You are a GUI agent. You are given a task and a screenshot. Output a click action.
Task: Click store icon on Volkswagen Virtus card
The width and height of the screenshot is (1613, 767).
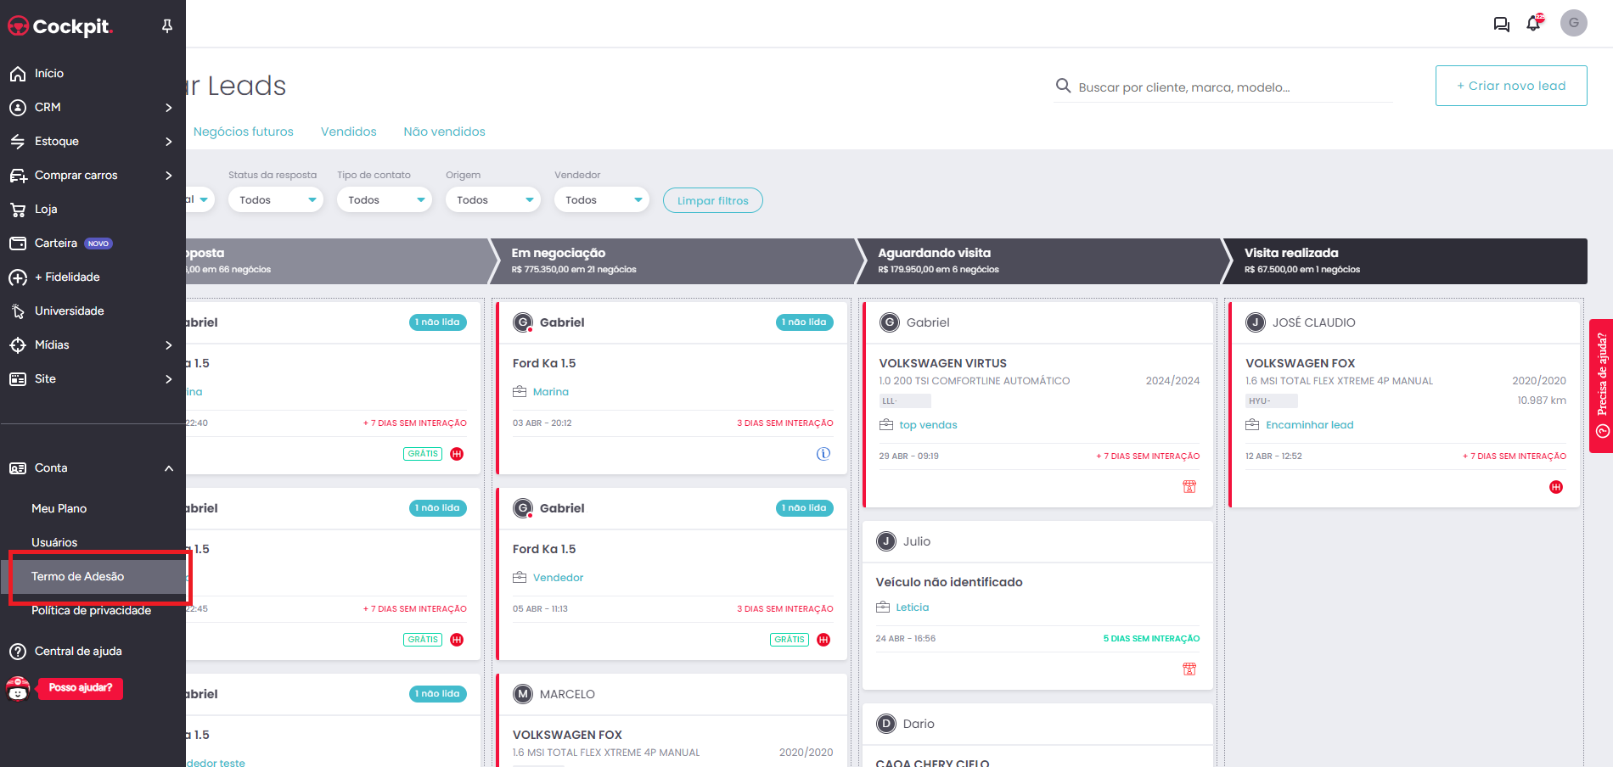coord(1189,487)
